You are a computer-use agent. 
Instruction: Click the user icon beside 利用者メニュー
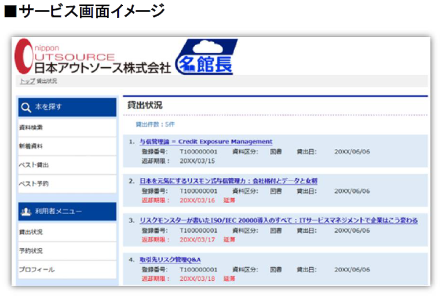pos(25,212)
